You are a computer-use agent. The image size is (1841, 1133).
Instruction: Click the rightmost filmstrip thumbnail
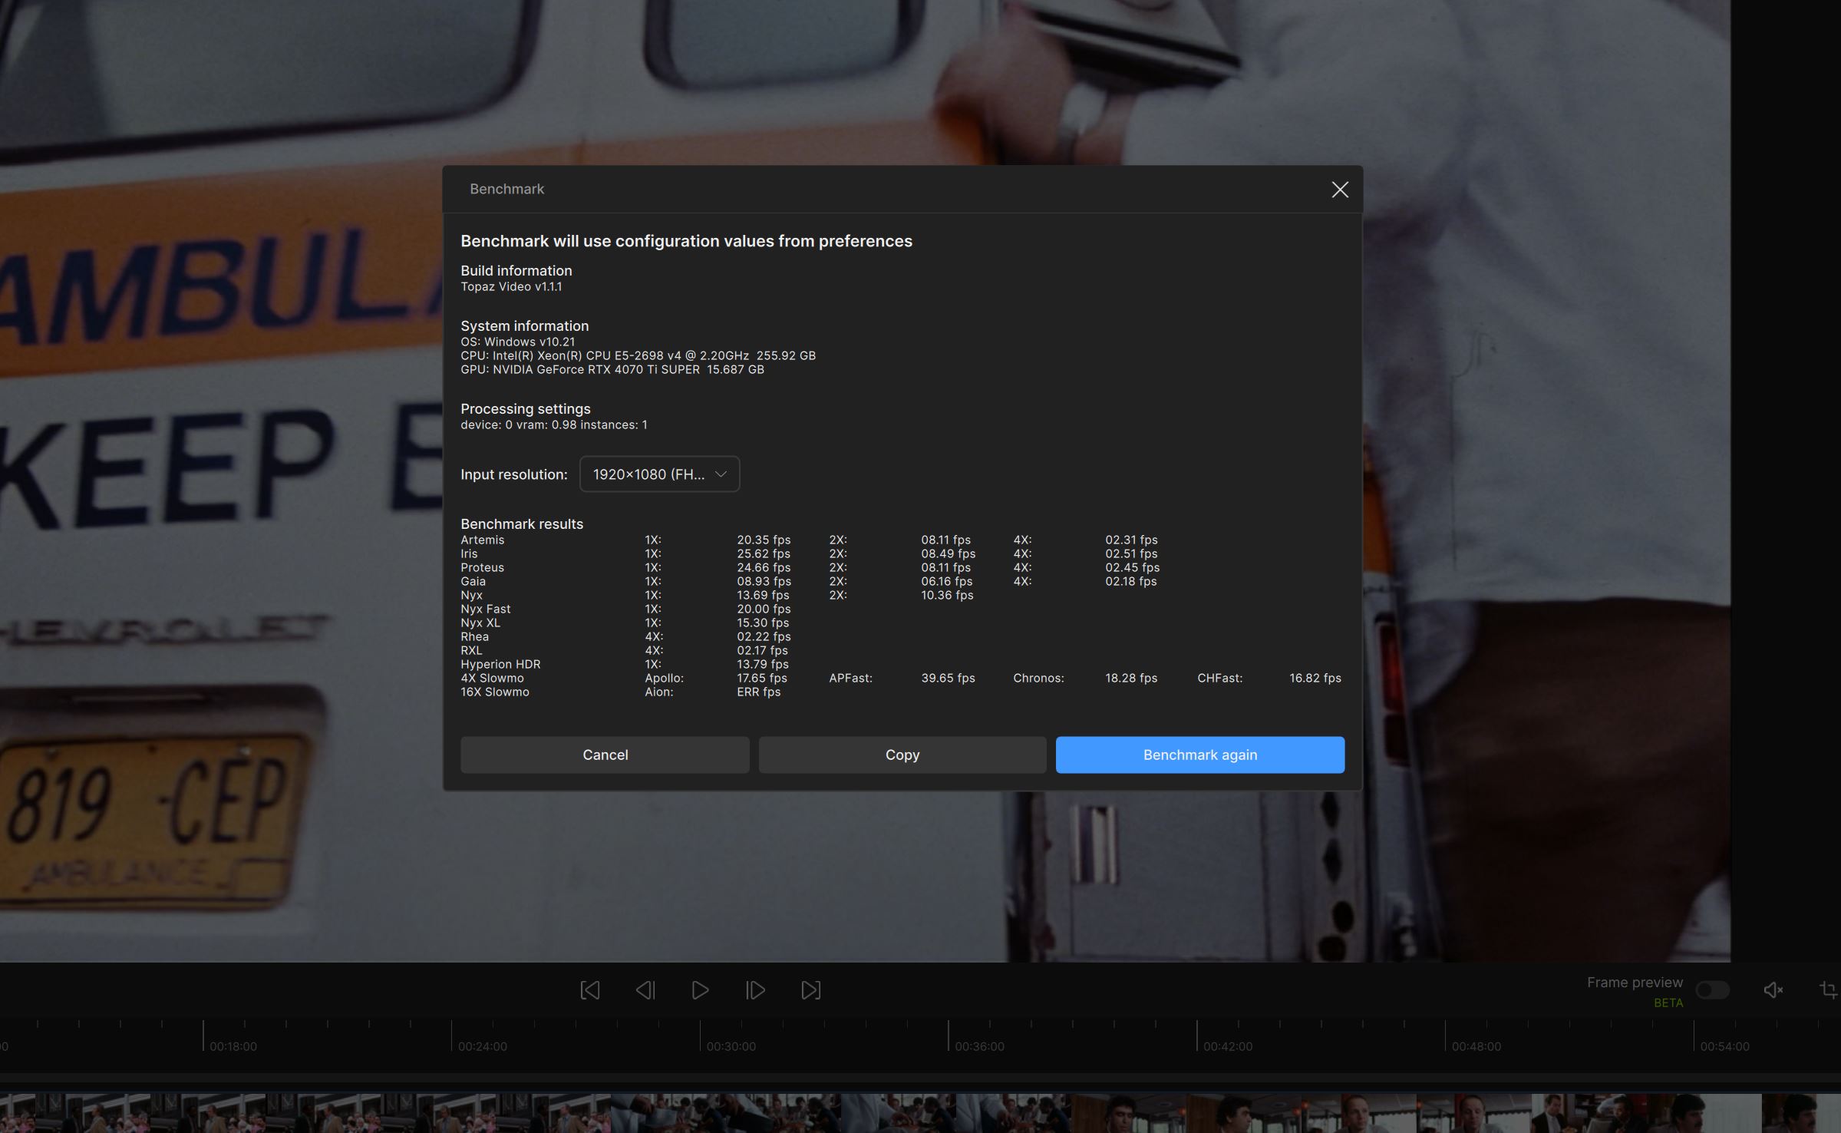coord(1800,1113)
